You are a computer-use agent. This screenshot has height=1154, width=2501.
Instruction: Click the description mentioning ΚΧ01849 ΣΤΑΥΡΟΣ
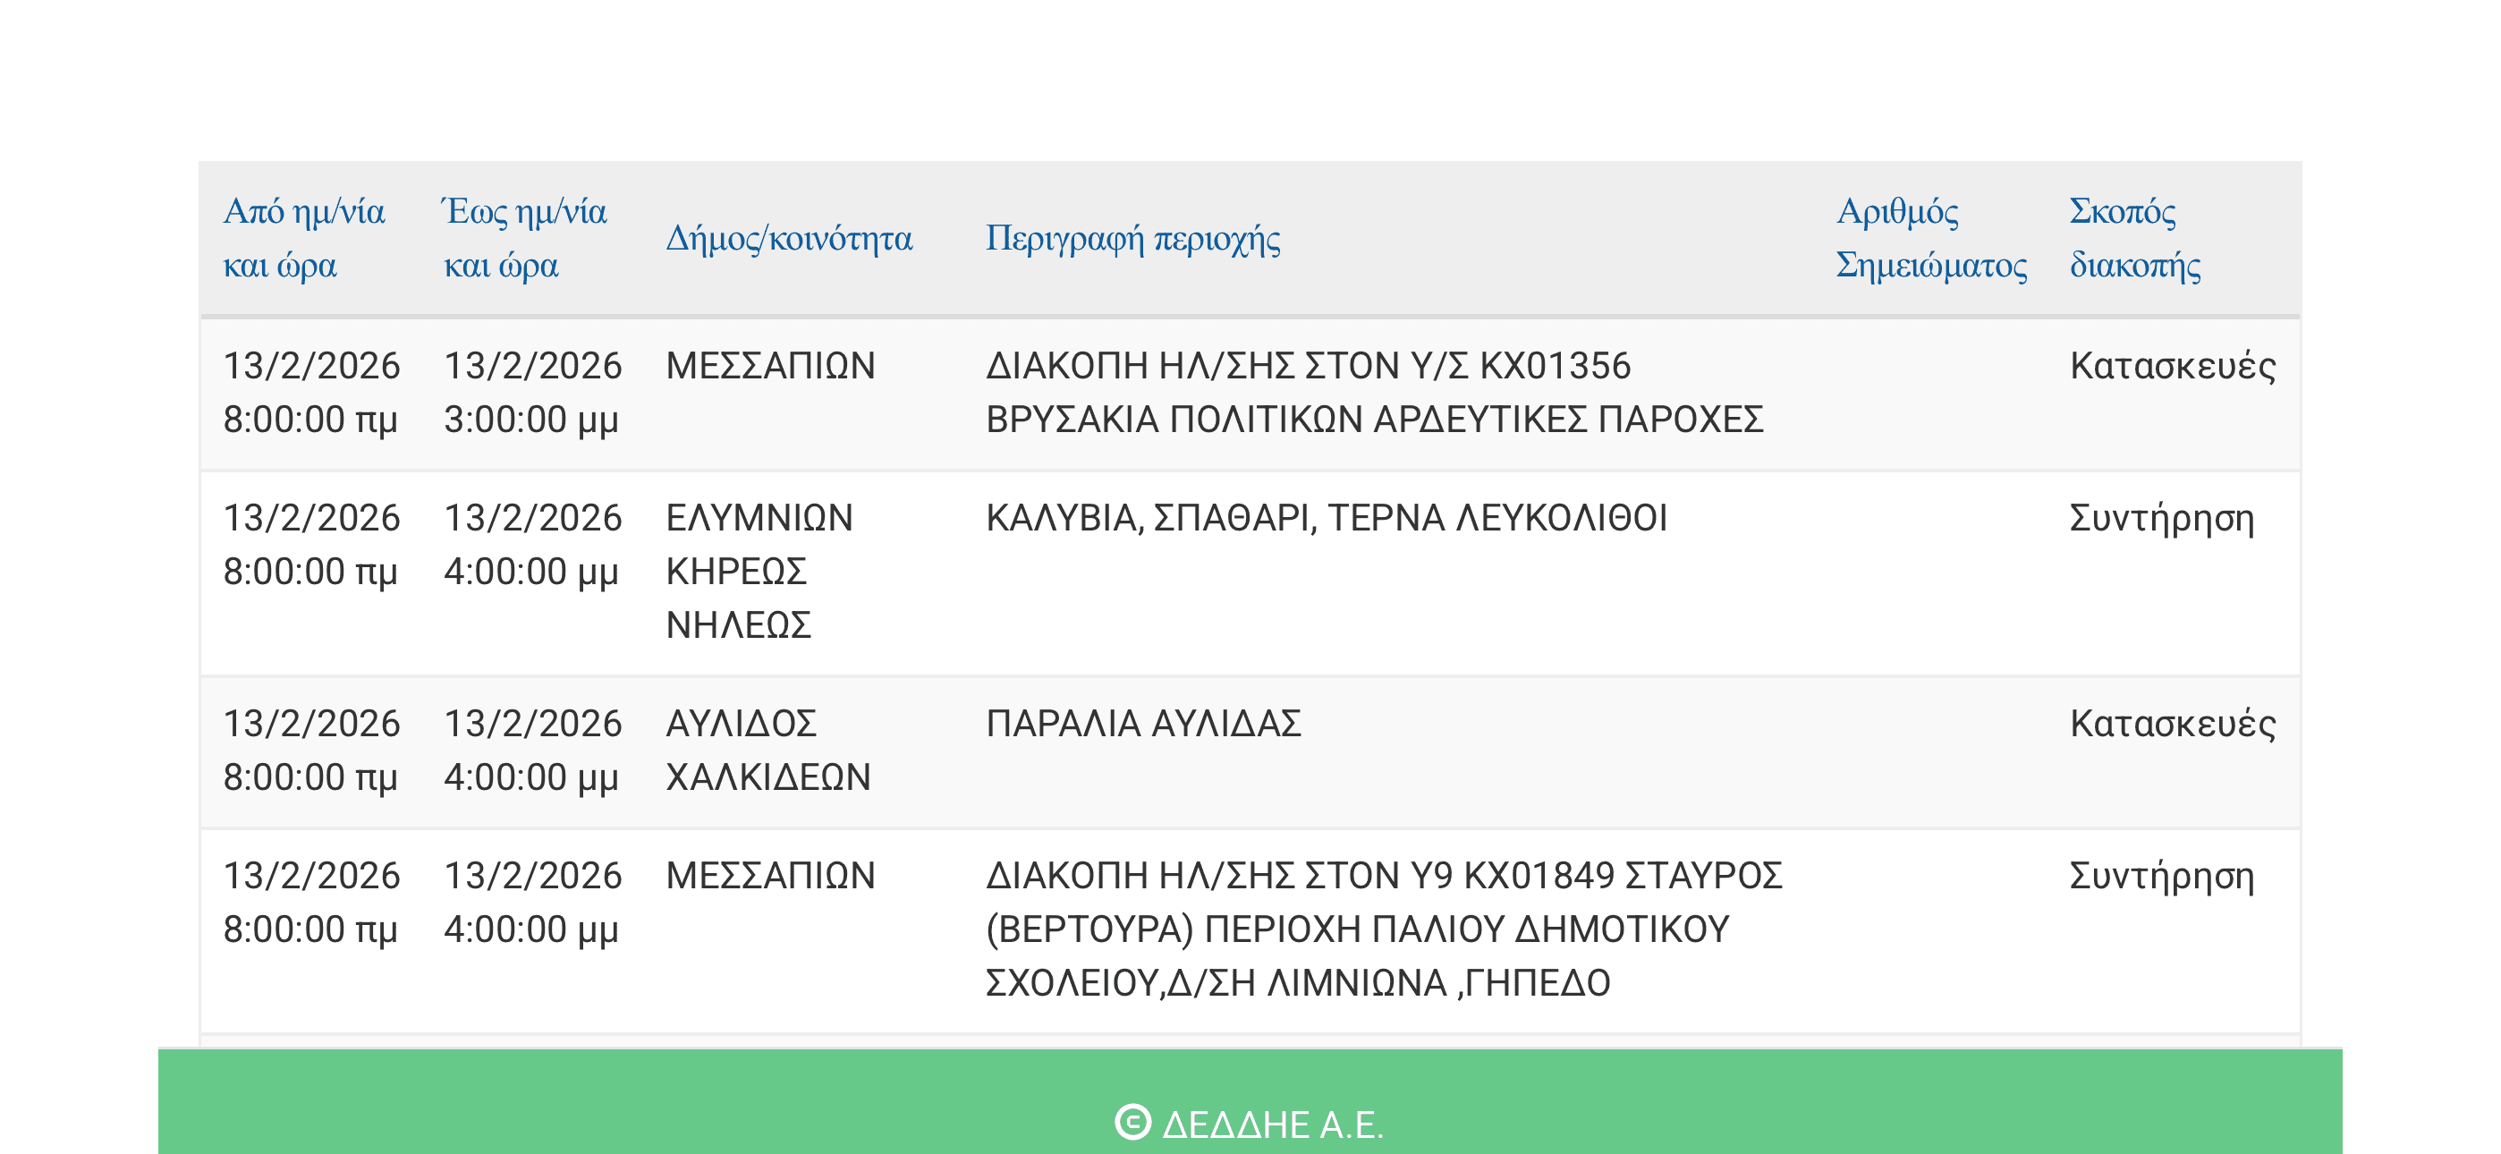(1384, 929)
